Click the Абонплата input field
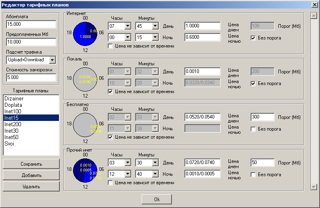This screenshot has width=320, height=208. (31, 25)
